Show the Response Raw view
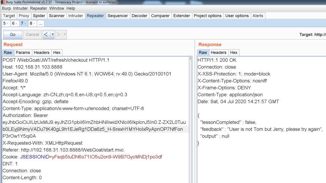The image size is (326, 183). (203, 53)
